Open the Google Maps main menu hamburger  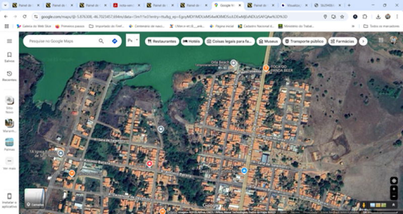[10, 41]
